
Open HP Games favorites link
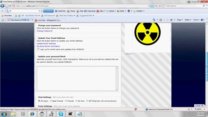point(48,16)
